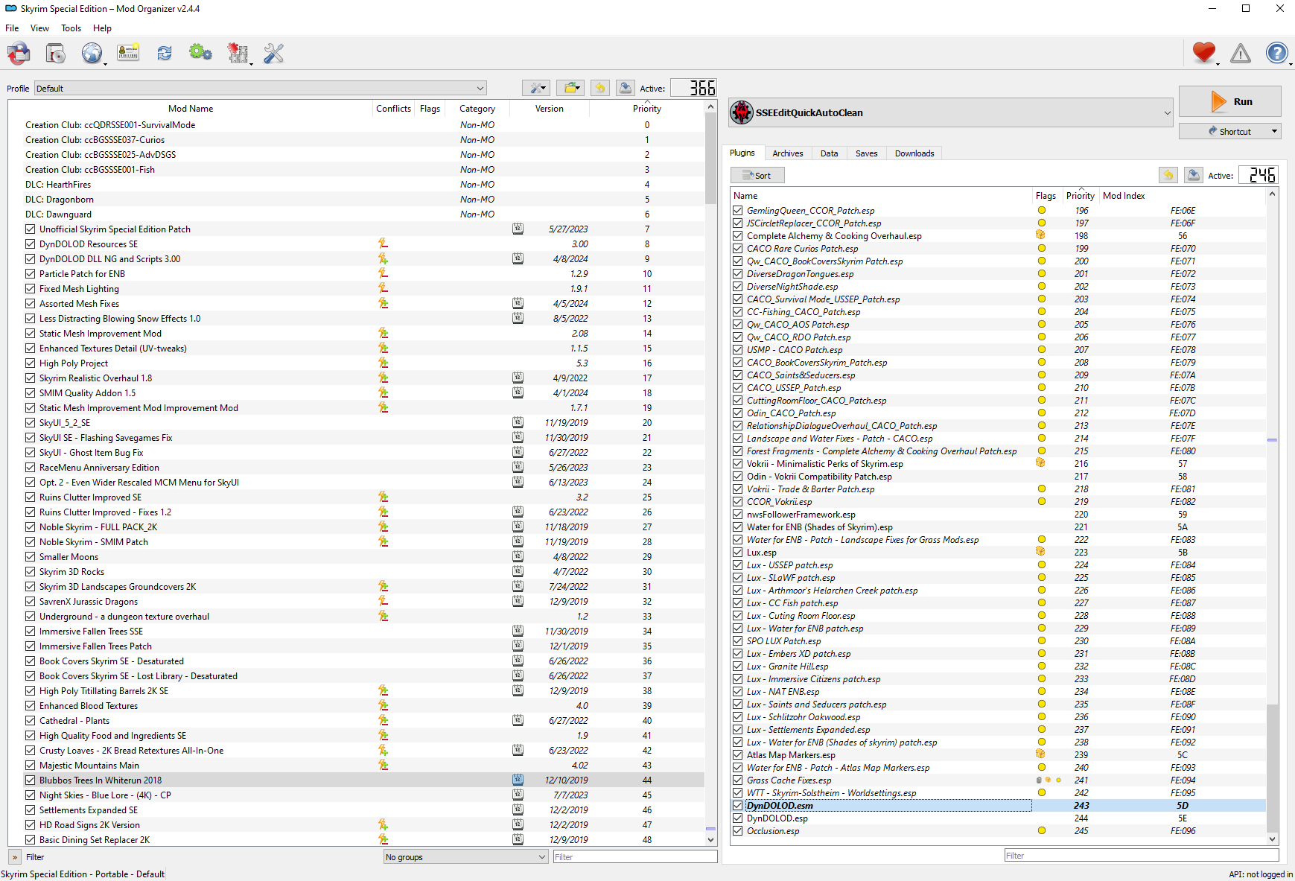Toggle Lux.esp plugin checkbox
Screen dimensions: 1295x881
(x=737, y=553)
